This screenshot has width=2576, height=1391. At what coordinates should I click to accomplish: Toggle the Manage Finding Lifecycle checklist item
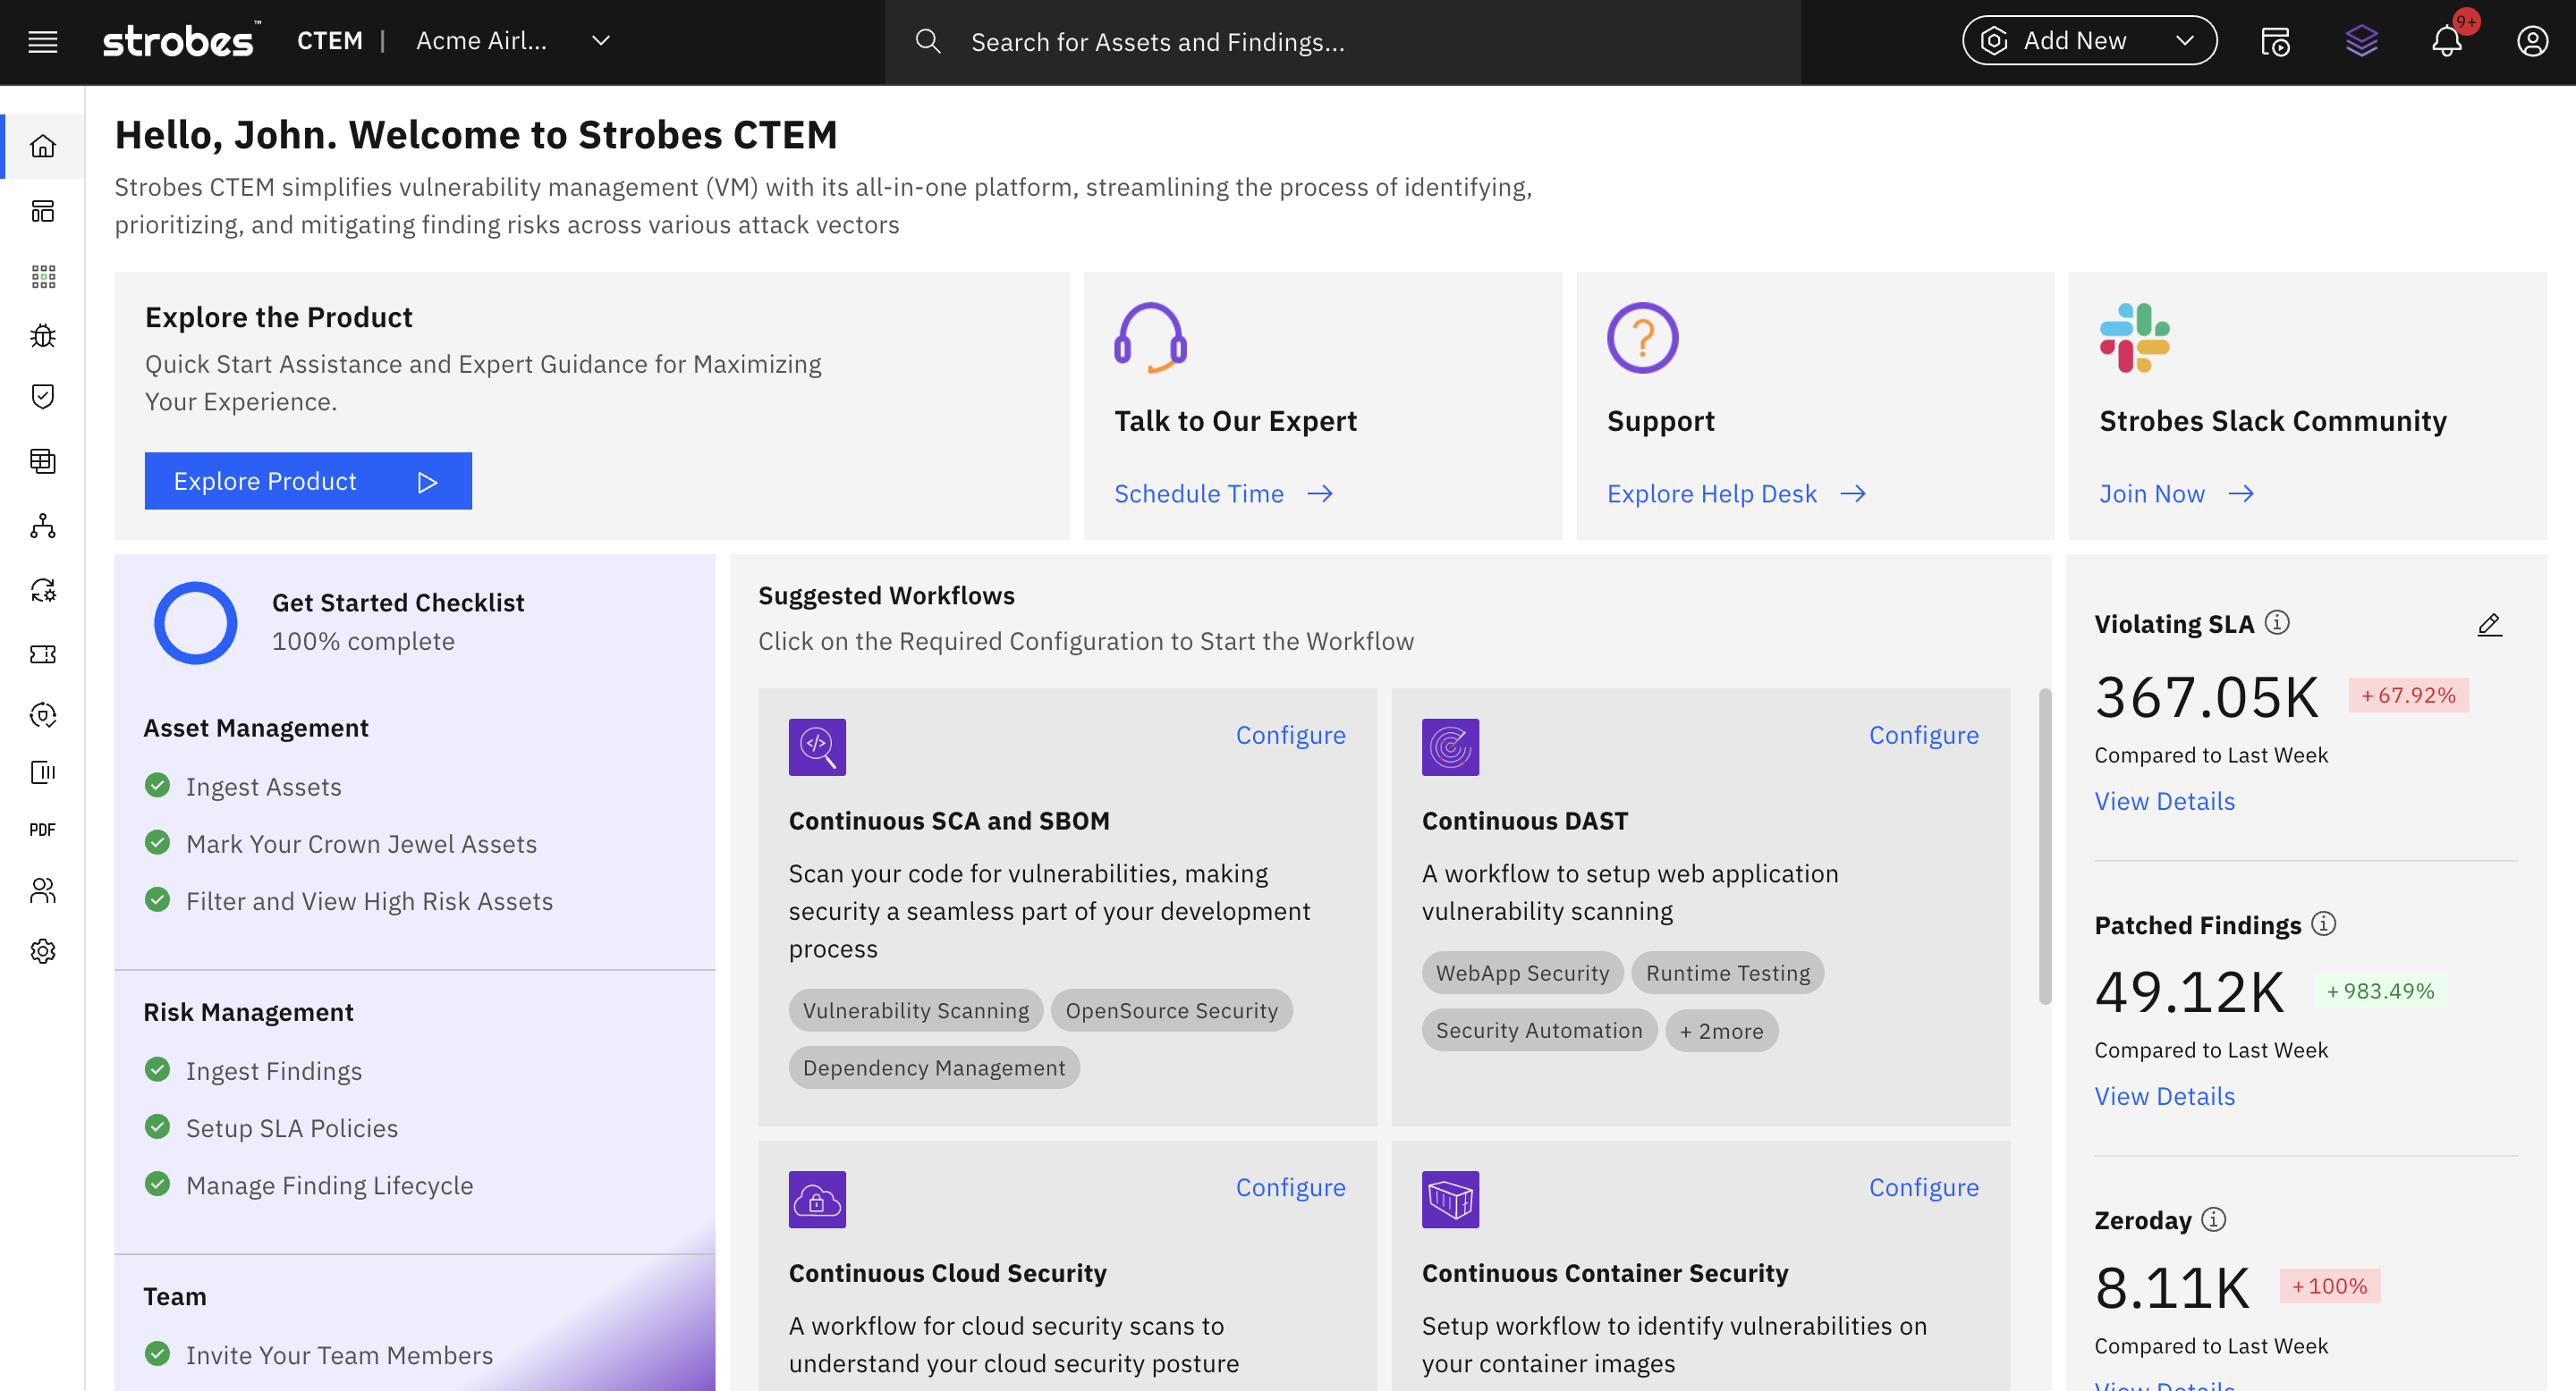click(x=157, y=1183)
